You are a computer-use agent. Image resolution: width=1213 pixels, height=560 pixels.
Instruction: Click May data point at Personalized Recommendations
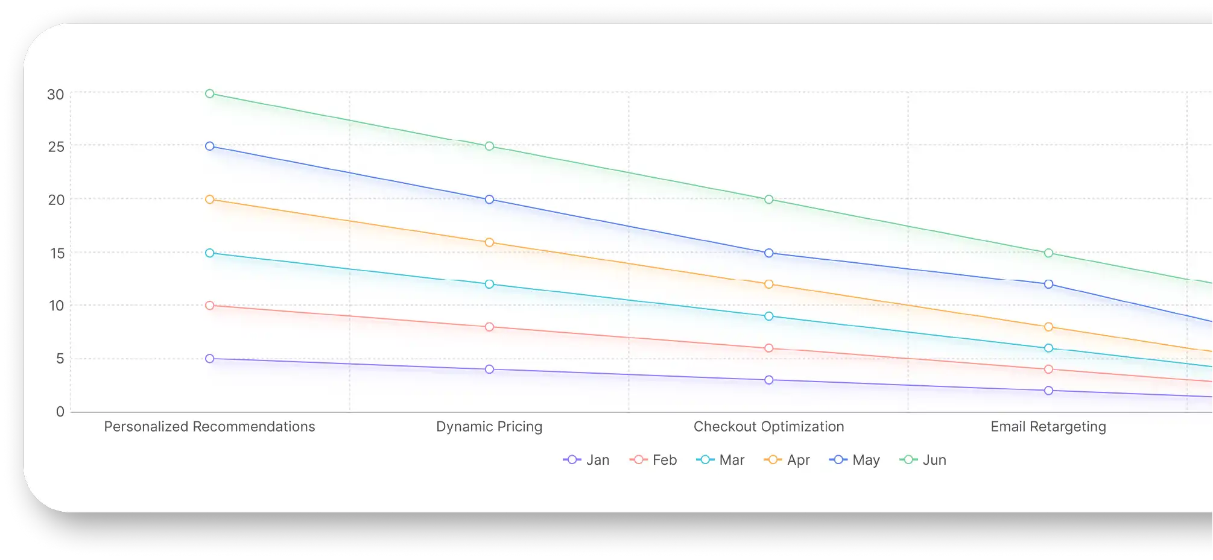click(210, 146)
